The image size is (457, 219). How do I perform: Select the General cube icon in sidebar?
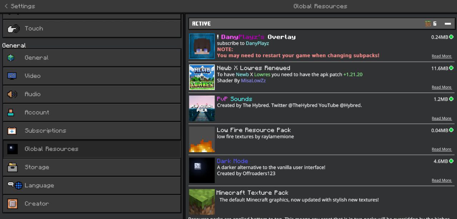(x=11, y=58)
